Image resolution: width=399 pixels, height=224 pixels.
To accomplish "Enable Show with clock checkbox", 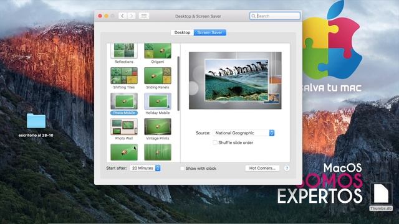I will [182, 168].
